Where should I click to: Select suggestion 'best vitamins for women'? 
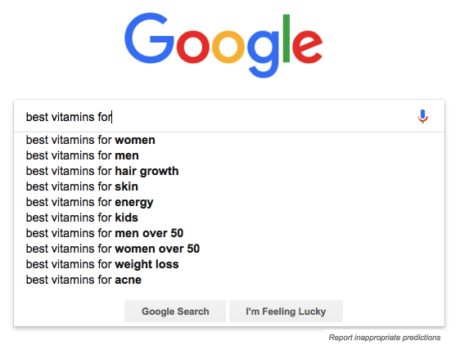pos(229,140)
